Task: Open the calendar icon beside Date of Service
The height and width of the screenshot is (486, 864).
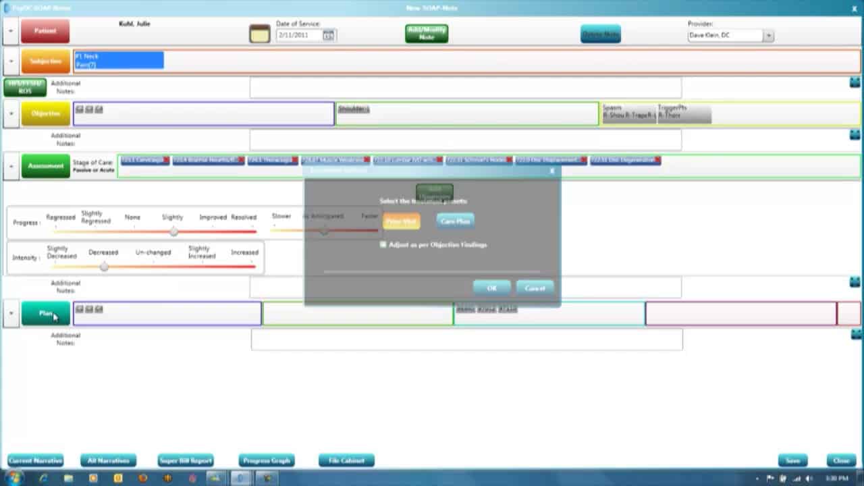Action: tap(259, 34)
